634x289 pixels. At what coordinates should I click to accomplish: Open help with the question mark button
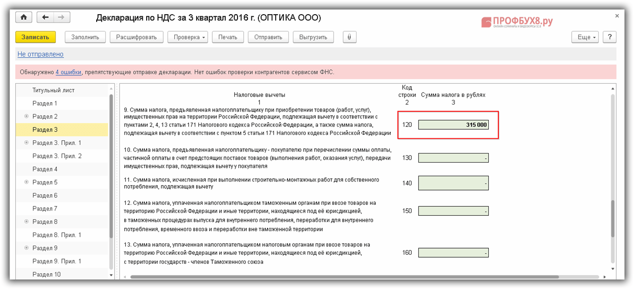click(609, 37)
